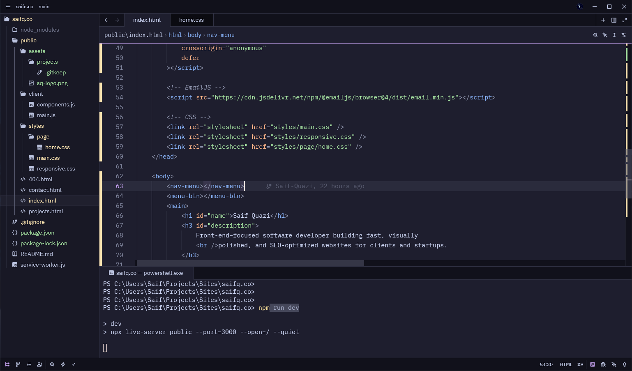The height and width of the screenshot is (371, 632).
Task: Click the main branch name in title bar
Action: point(44,7)
